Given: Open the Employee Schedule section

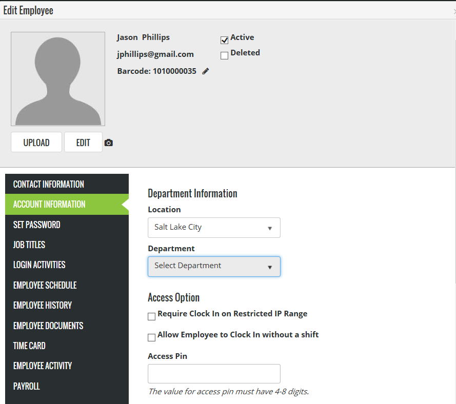Looking at the screenshot, I should pos(45,285).
